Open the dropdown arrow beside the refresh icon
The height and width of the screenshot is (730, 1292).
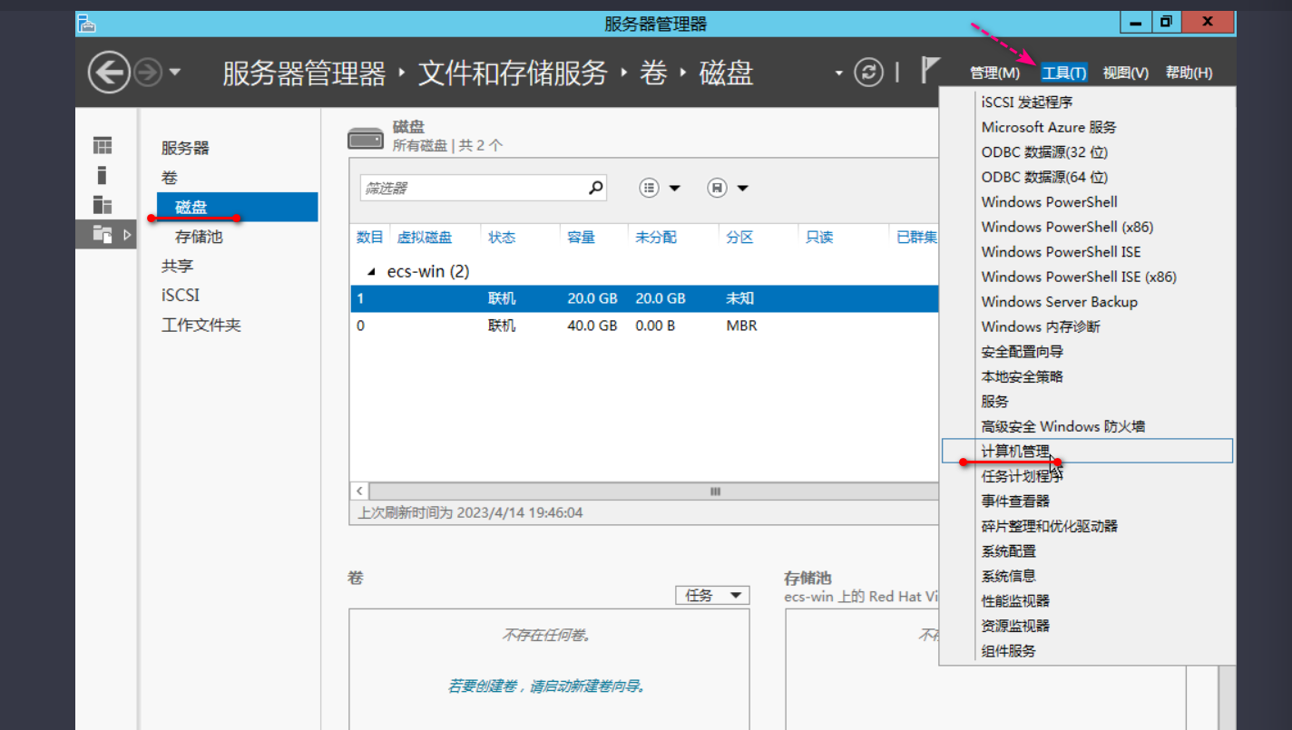[x=839, y=73]
